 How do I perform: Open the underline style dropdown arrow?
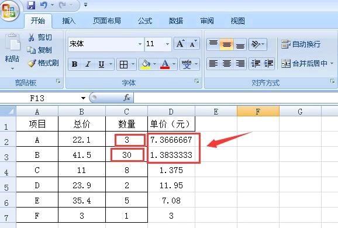coord(111,64)
